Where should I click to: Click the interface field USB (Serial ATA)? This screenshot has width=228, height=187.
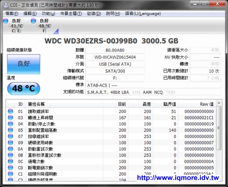coord(115,64)
